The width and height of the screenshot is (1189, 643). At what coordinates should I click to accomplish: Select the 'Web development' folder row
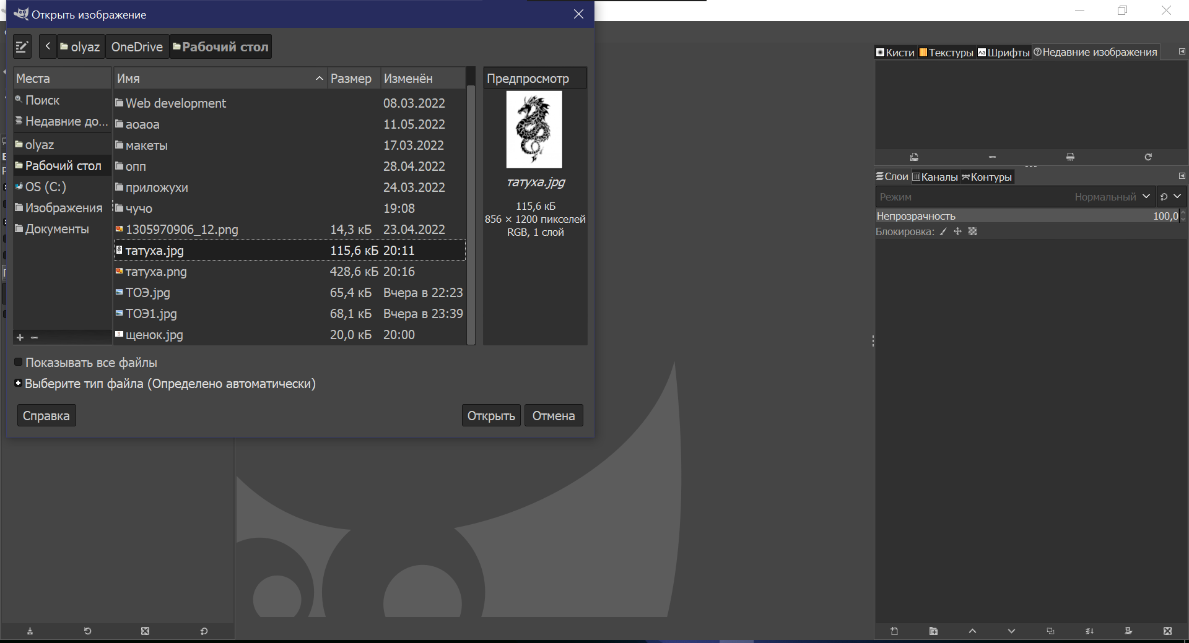[x=289, y=103]
